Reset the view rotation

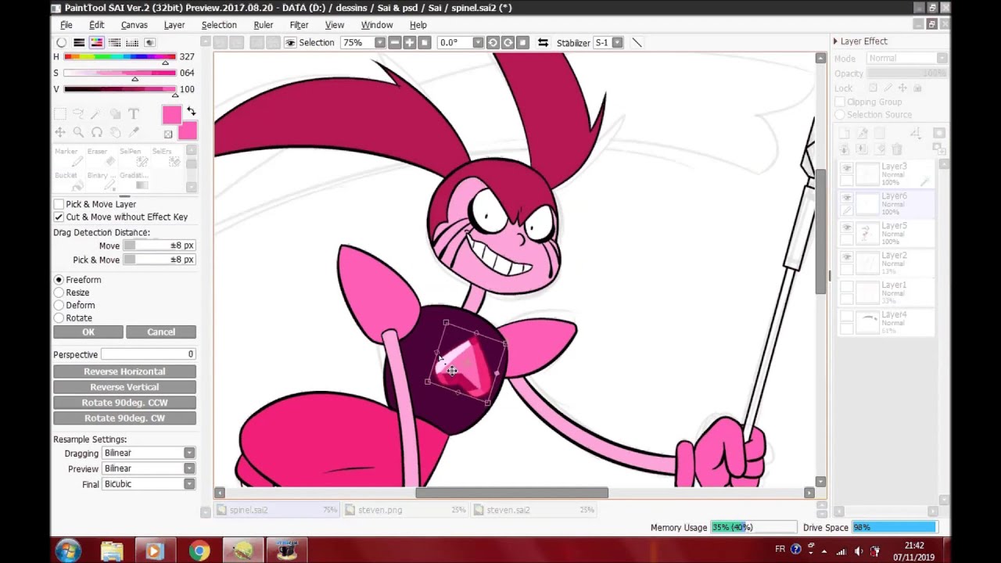point(522,42)
